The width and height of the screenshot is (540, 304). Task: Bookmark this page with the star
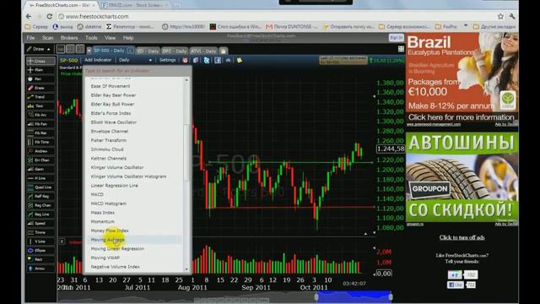pyautogui.click(x=500, y=16)
